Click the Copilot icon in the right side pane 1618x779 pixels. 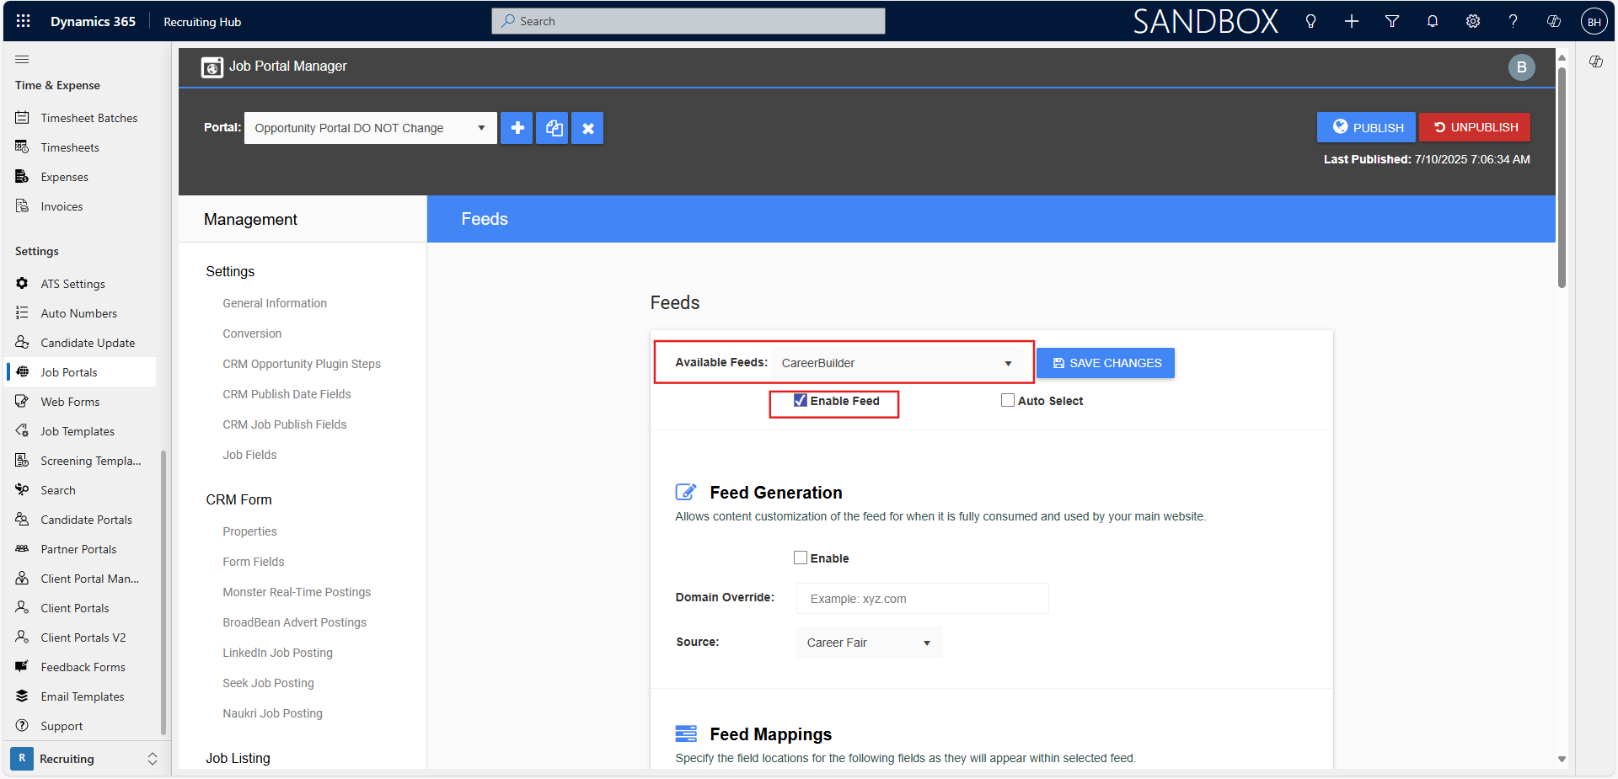(x=1596, y=61)
